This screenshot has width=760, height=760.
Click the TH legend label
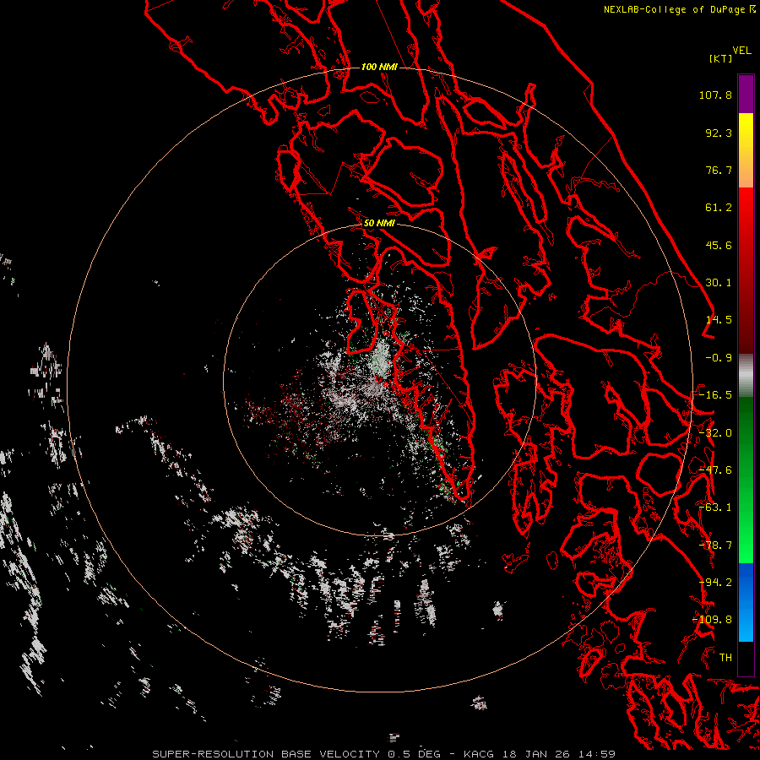(725, 658)
